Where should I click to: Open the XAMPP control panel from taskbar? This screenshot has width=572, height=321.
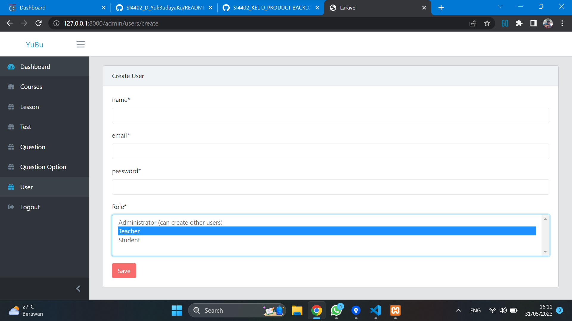tap(395, 310)
